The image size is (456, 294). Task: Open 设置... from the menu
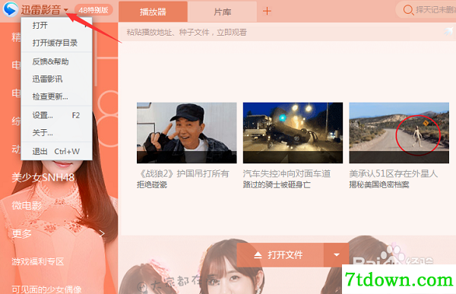point(57,115)
